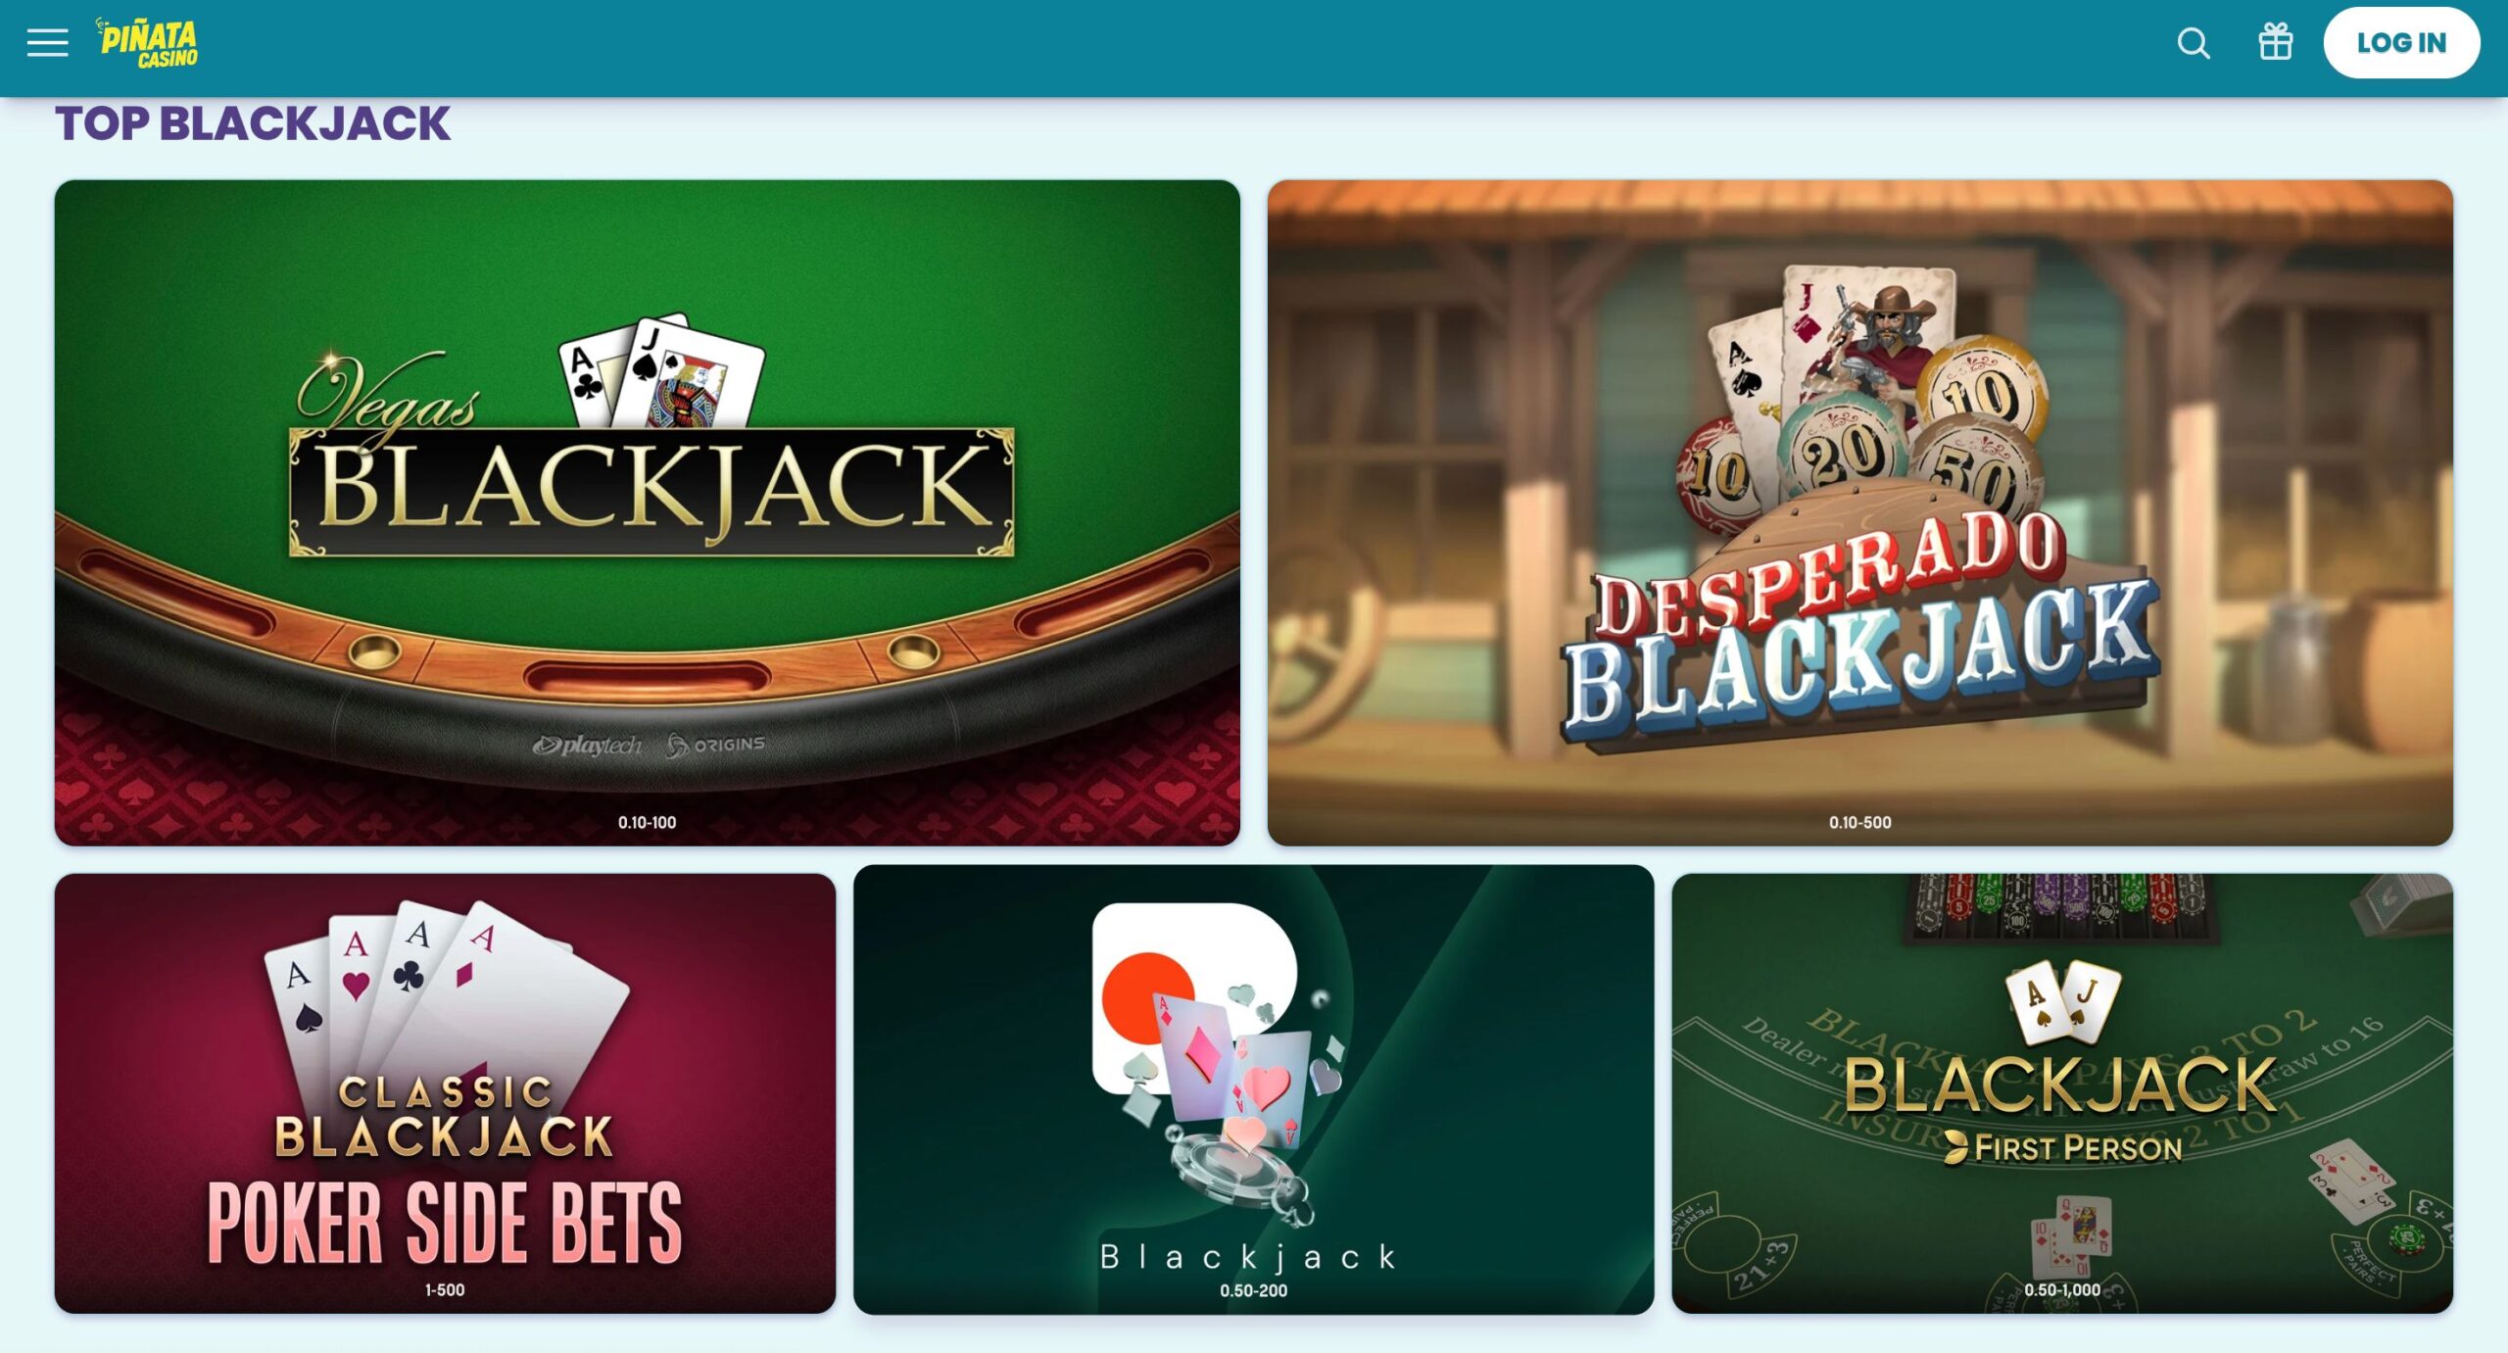Click the 1-500 bet range label
The image size is (2508, 1353).
coord(445,1290)
